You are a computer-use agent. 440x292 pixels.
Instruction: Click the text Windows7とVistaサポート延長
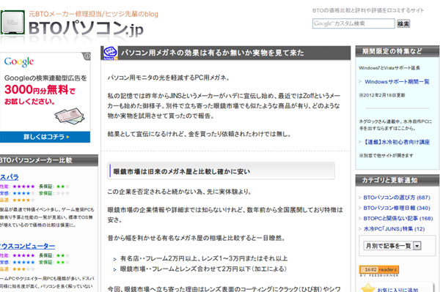(x=389, y=68)
